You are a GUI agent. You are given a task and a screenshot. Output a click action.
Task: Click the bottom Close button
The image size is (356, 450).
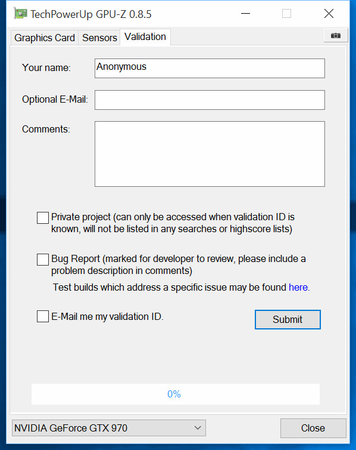coord(313,428)
